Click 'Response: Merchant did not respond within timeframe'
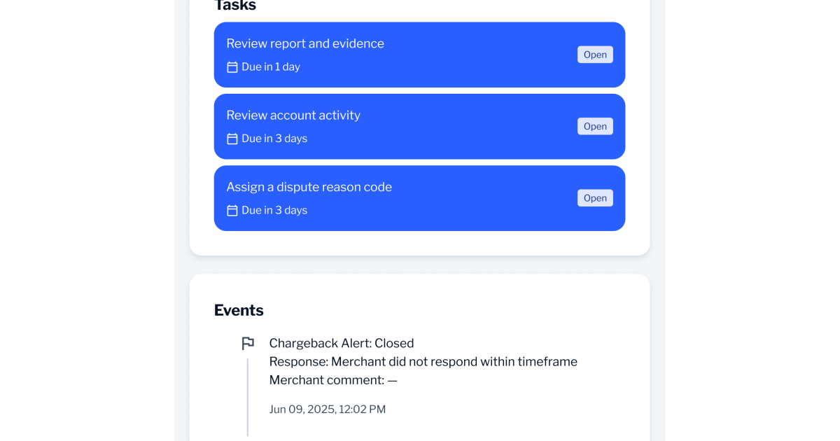Viewport: 840px width, 441px height. (423, 361)
